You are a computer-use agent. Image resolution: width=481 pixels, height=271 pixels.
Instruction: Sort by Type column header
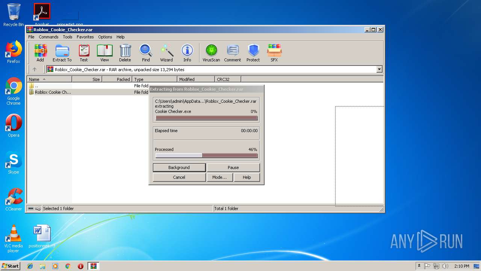click(154, 79)
